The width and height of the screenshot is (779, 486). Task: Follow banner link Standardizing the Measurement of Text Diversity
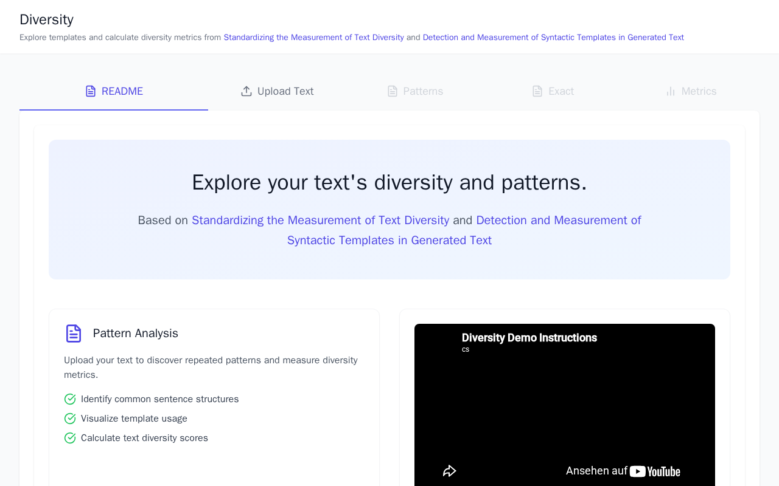[320, 221]
